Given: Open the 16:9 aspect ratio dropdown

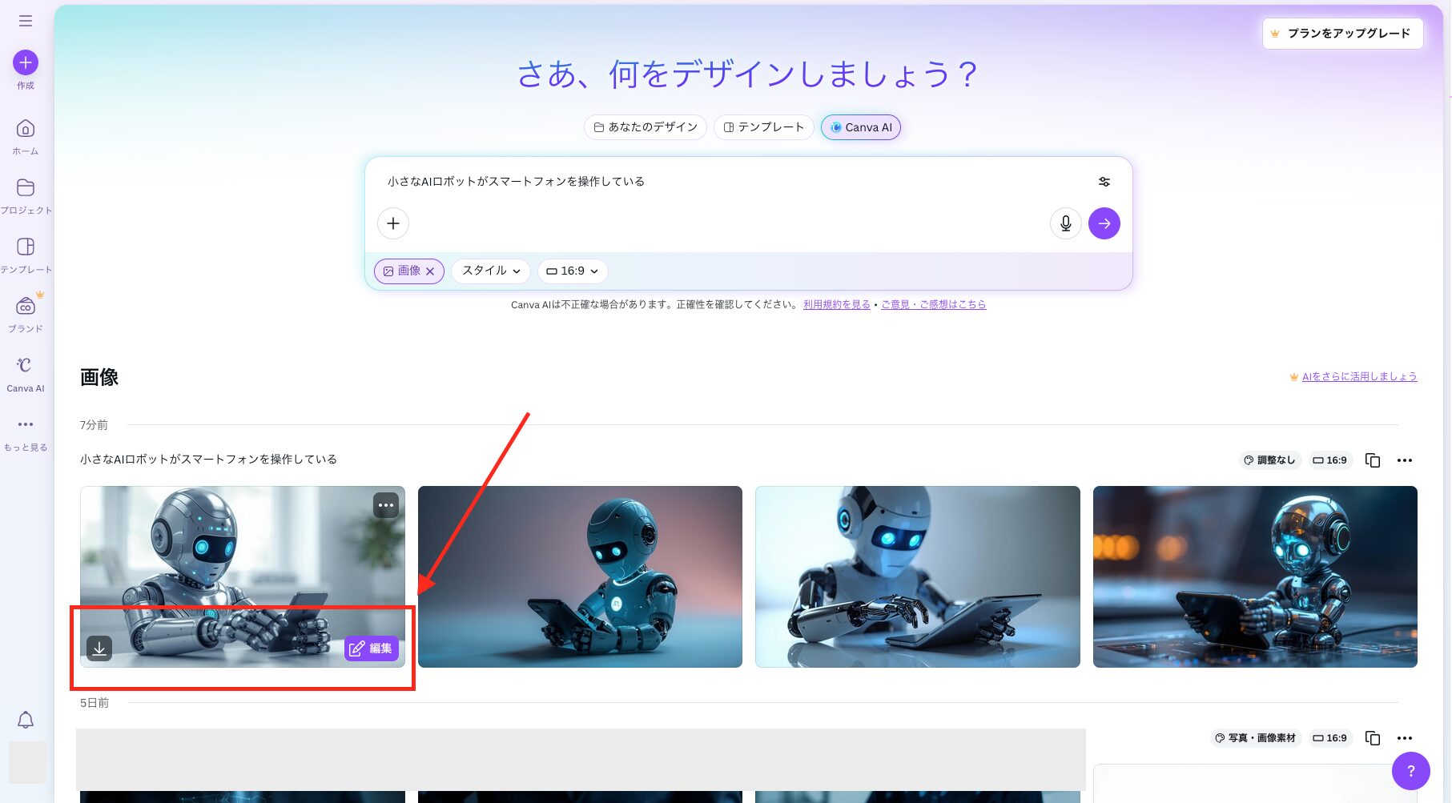Looking at the screenshot, I should click(573, 271).
